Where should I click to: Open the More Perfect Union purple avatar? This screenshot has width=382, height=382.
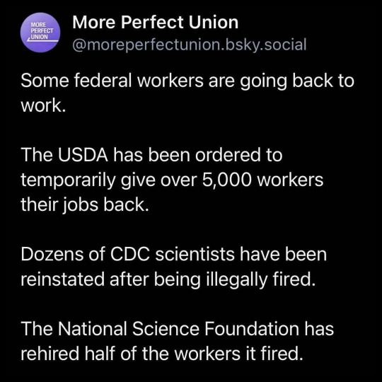point(40,33)
